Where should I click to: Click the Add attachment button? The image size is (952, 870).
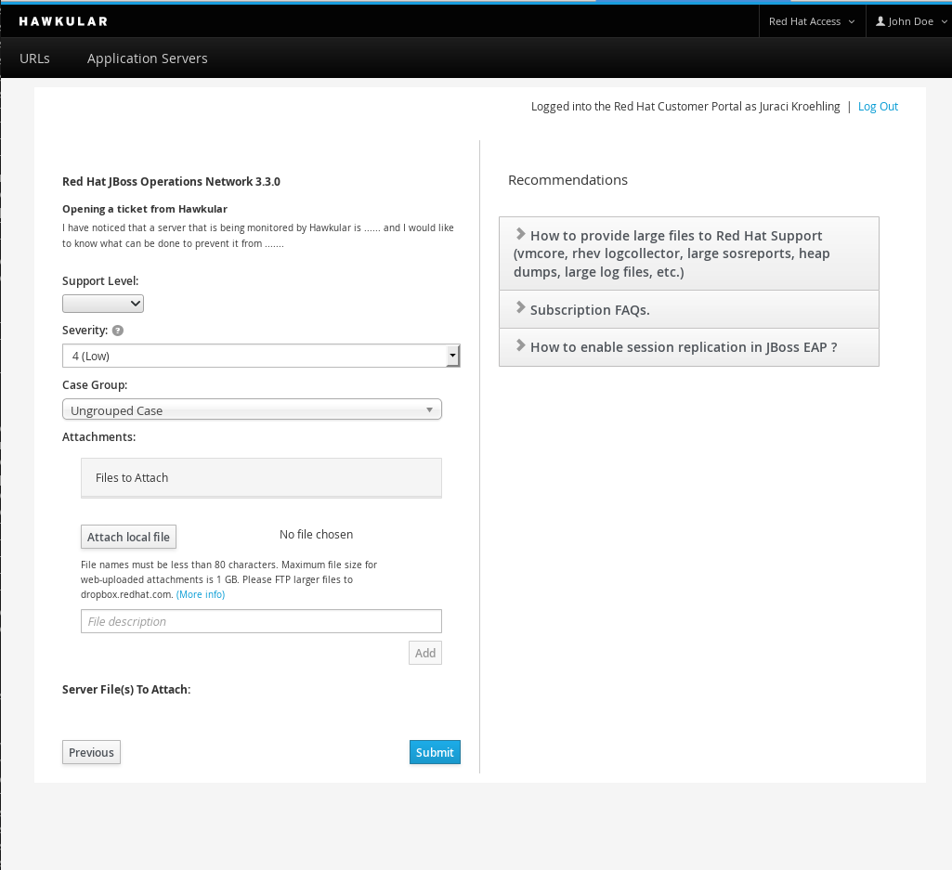point(425,653)
